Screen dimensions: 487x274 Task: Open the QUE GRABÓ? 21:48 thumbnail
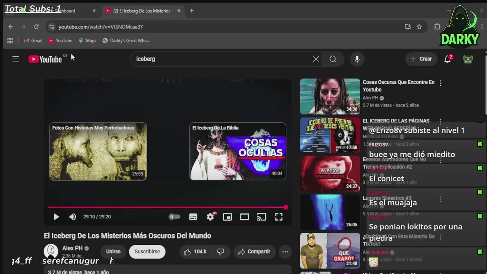[330, 251]
